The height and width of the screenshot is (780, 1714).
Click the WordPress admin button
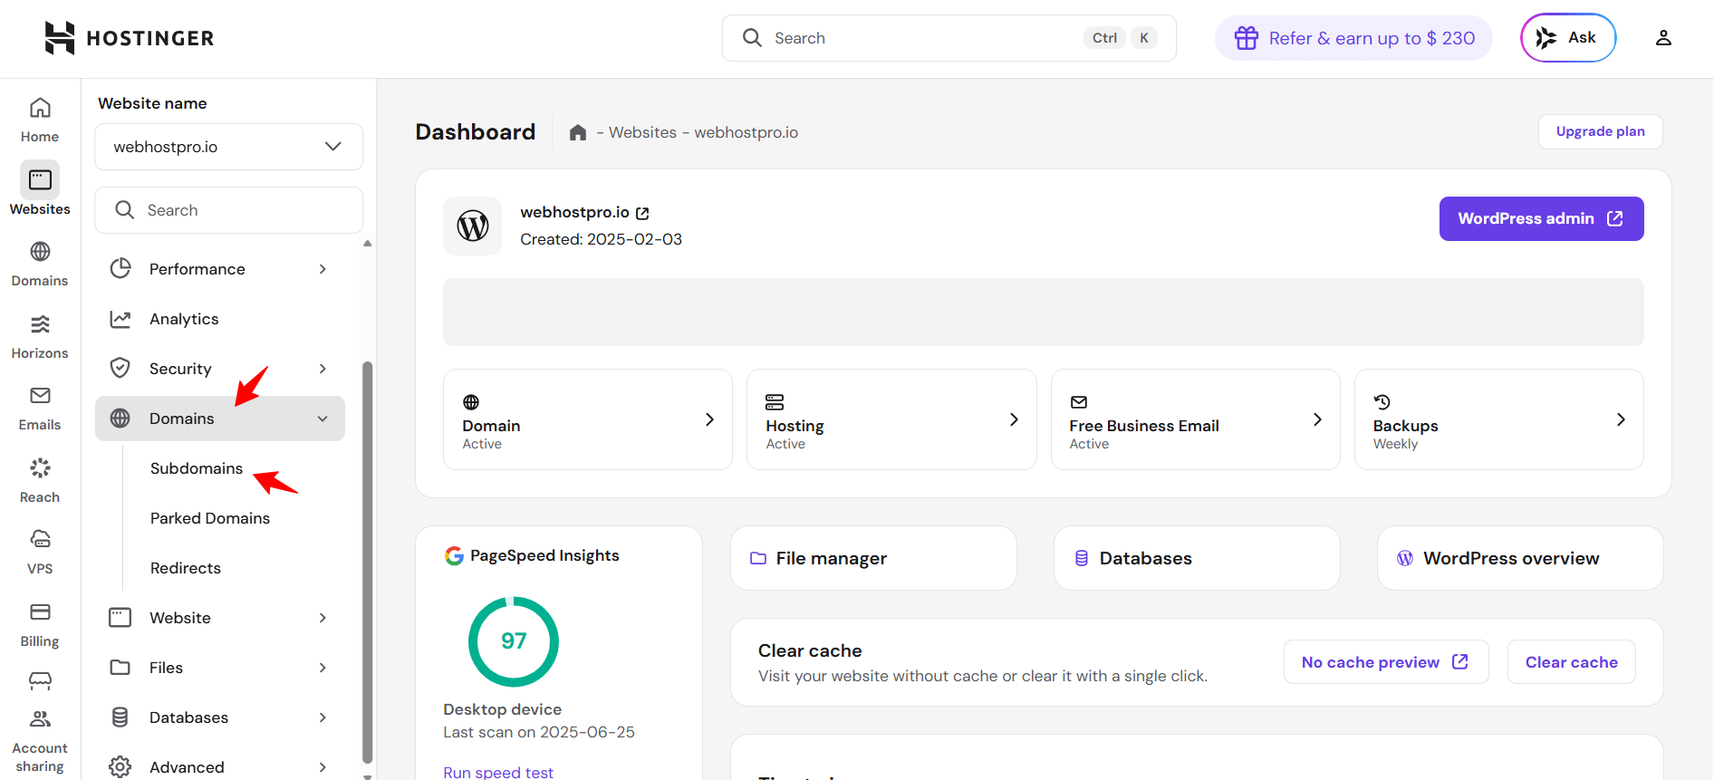click(1541, 218)
